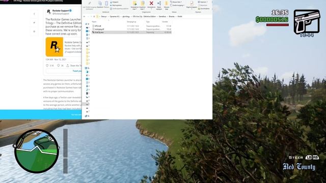The width and height of the screenshot is (326, 183).
Task: Click the Naam wijzigen rename icon
Action: pos(159,4)
